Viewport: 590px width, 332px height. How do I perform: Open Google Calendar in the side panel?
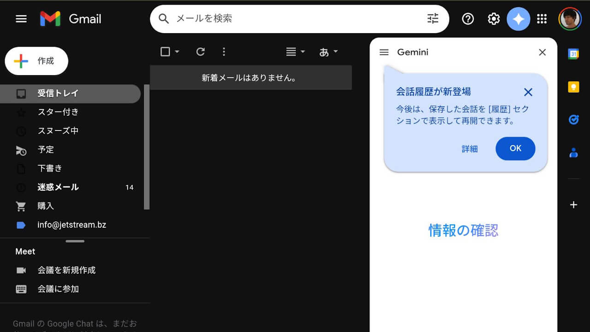[573, 54]
